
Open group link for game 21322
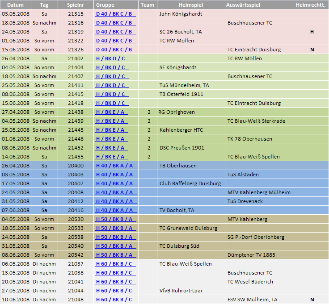pyautogui.click(x=116, y=41)
